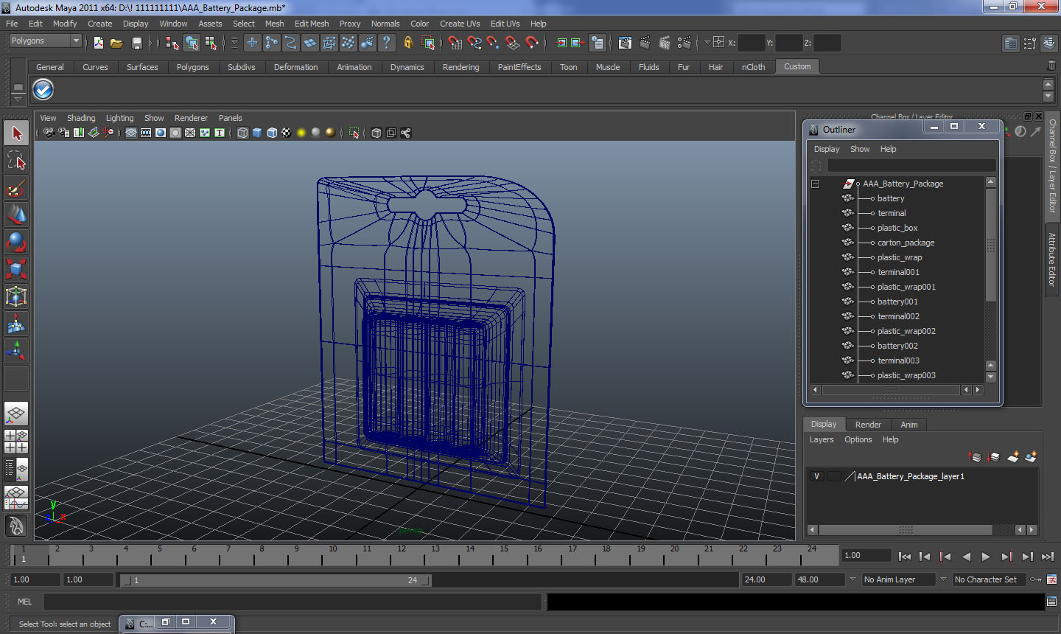Toggle viewport grid display icon

131,133
